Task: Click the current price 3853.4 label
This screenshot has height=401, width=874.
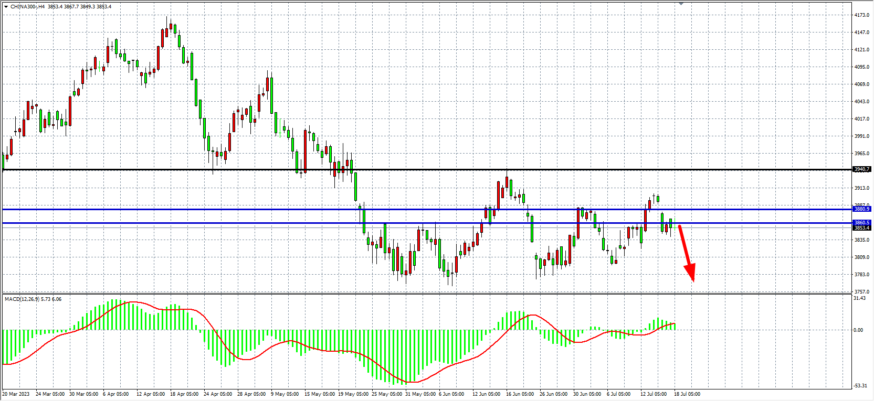Action: point(861,228)
